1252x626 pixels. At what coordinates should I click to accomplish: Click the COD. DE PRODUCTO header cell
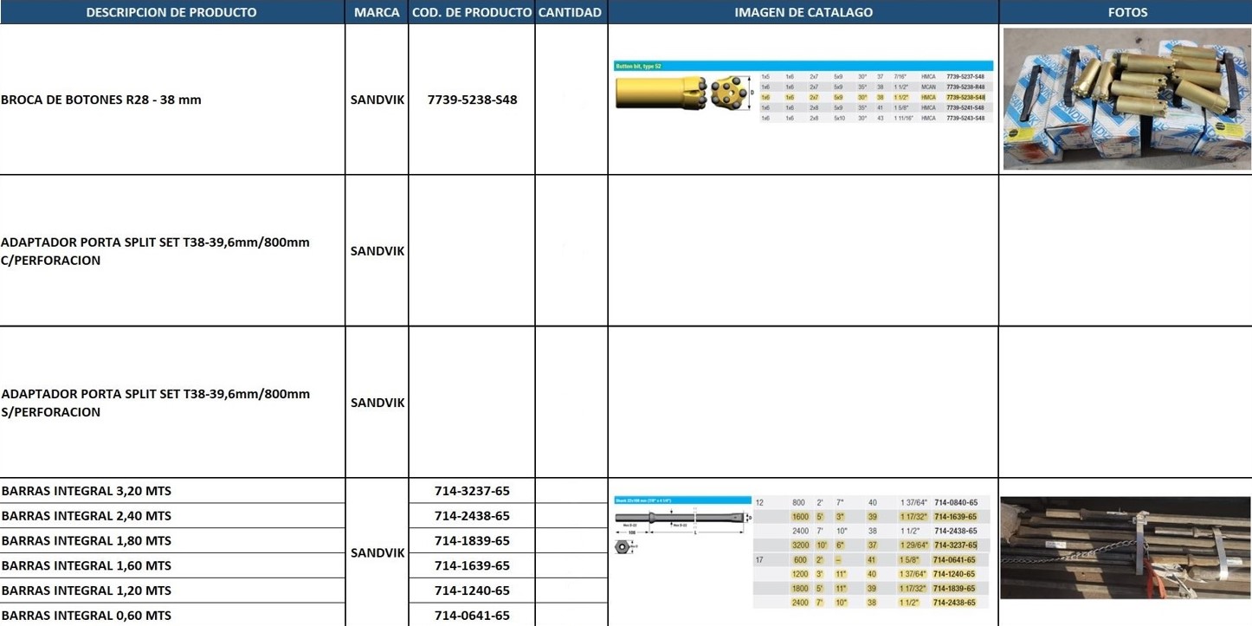pyautogui.click(x=472, y=12)
